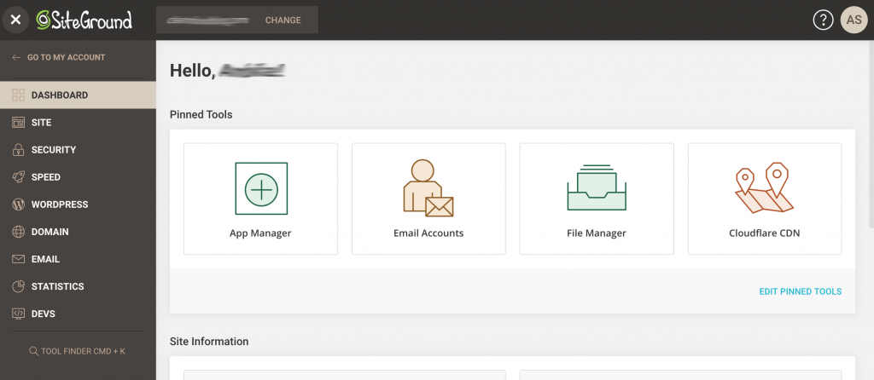Click the Speed rocket icon
The width and height of the screenshot is (874, 380).
(19, 177)
